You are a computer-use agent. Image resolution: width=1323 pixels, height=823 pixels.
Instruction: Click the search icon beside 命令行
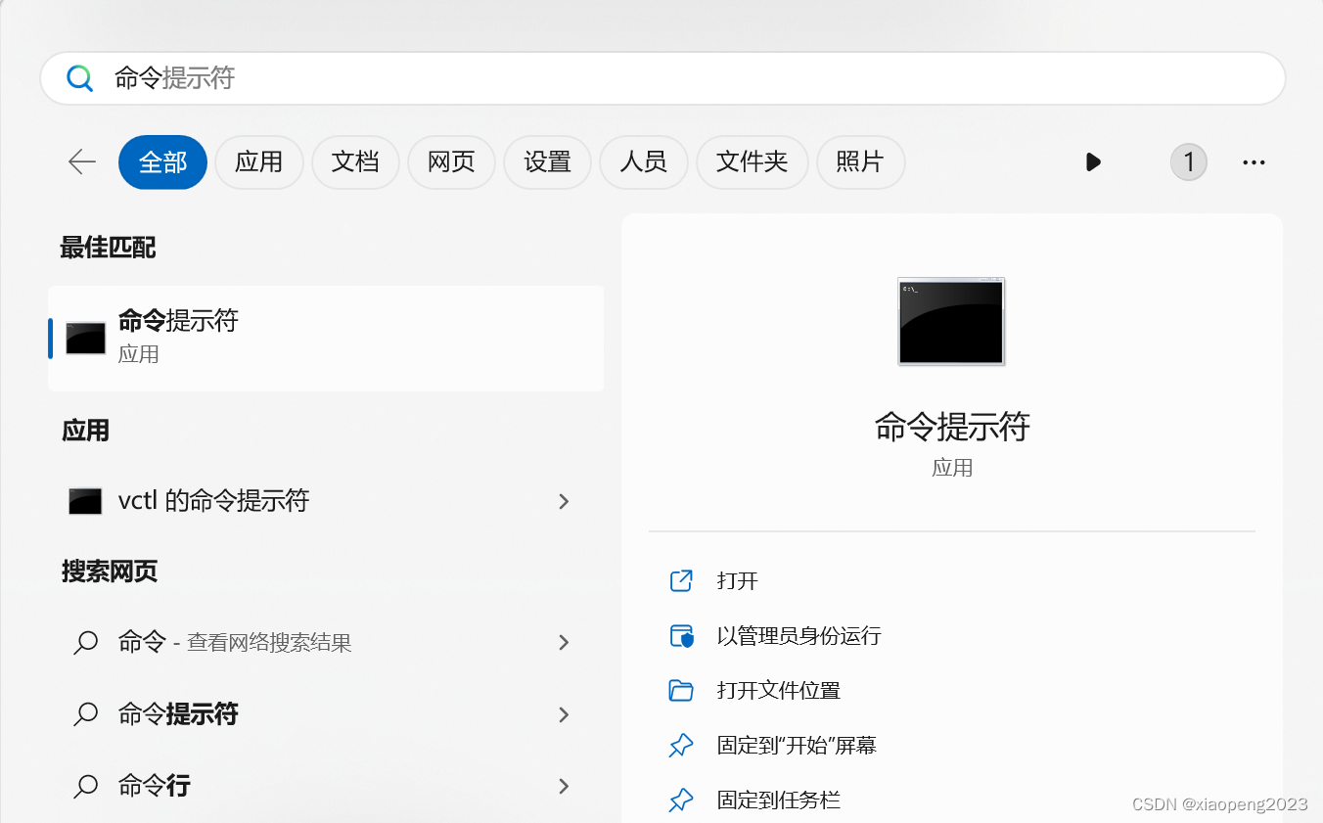click(86, 786)
